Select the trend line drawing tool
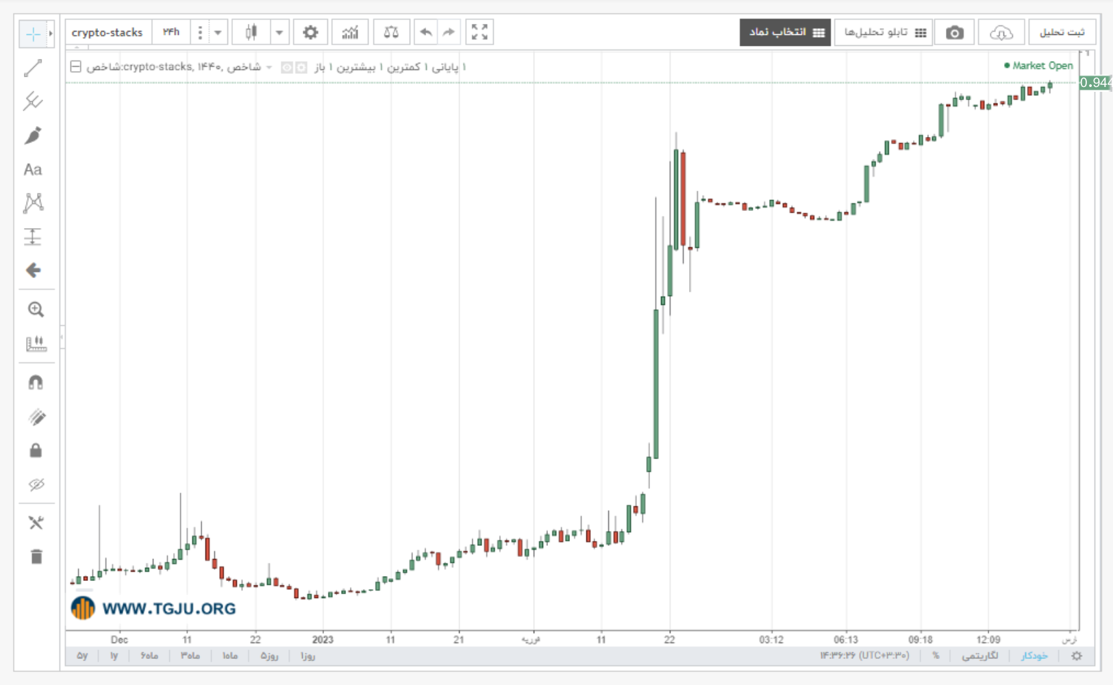The image size is (1113, 685). [x=33, y=68]
